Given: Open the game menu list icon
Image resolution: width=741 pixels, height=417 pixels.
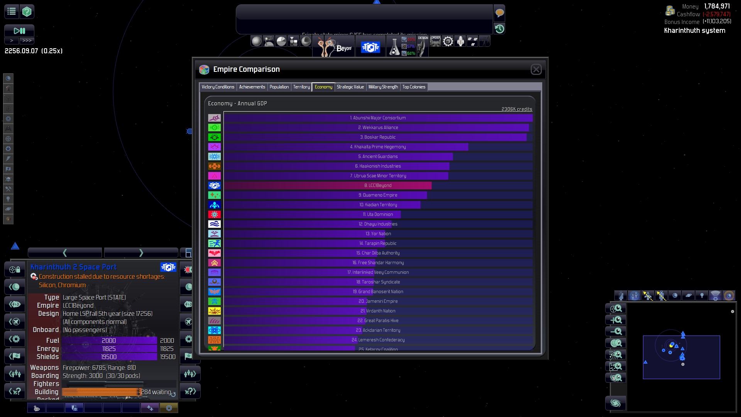Looking at the screenshot, I should [x=12, y=12].
